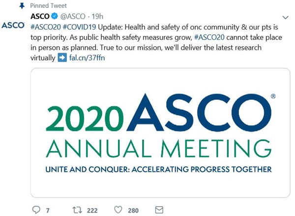Open the 2020 ASCO Annual Meeting image
Image resolution: width=295 pixels, height=216 pixels.
[160, 133]
